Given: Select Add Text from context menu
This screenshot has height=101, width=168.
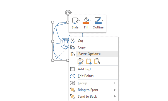Looking at the screenshot, I should (85, 69).
